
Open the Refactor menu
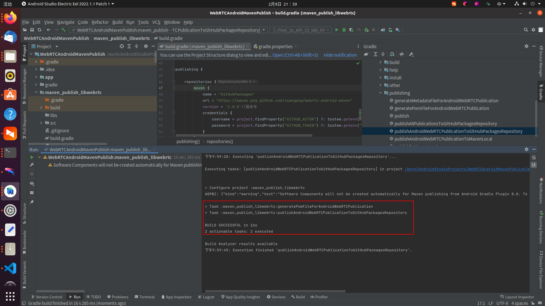tap(100, 22)
